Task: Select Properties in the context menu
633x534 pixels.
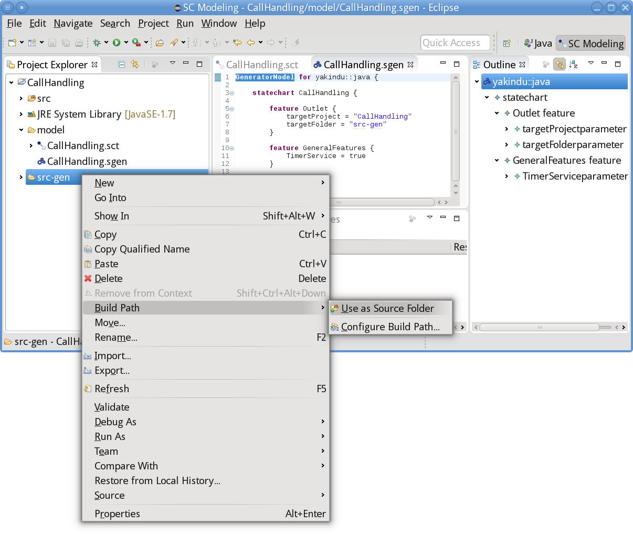Action: [x=206, y=514]
